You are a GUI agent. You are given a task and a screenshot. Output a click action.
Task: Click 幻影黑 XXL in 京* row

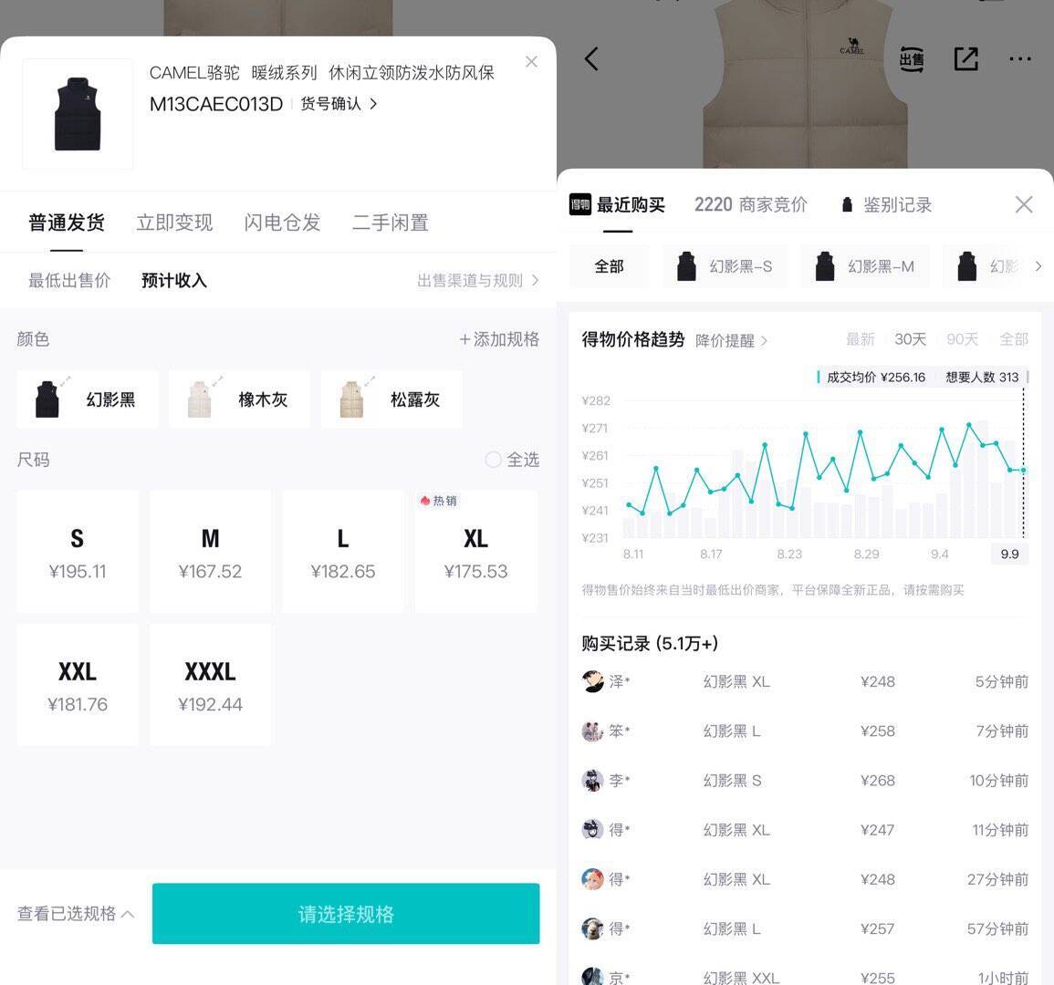741,978
